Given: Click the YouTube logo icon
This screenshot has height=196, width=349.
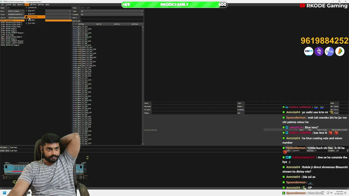Looking at the screenshot, I should tap(302, 6).
